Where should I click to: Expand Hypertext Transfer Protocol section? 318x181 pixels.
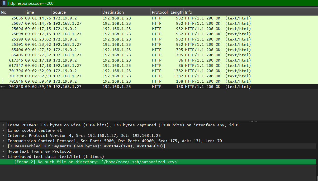(3, 151)
